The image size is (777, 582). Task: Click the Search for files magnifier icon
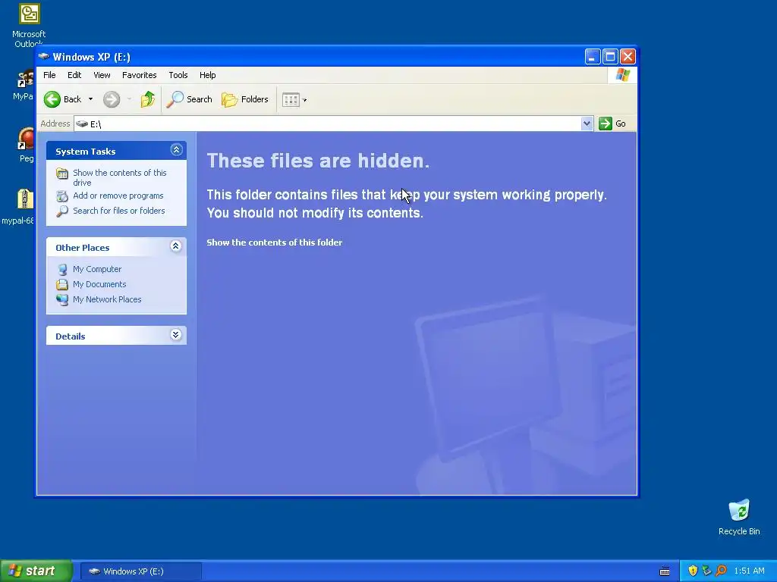(x=62, y=211)
